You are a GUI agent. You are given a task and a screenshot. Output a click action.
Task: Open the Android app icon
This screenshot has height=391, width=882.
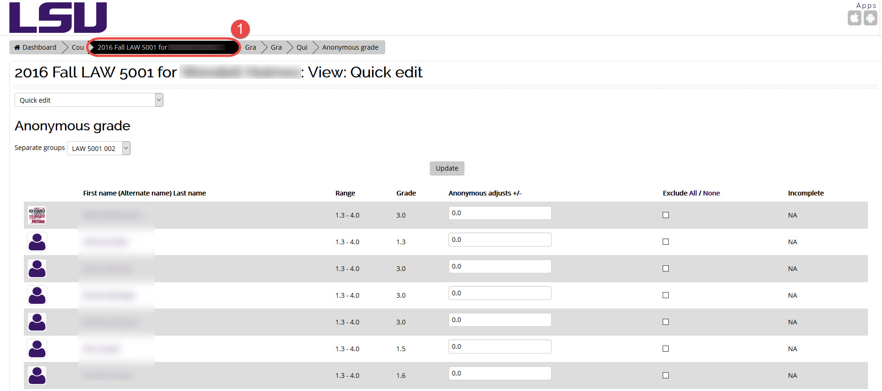click(870, 18)
